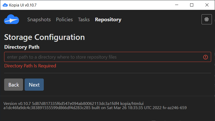215x121 pixels.
Task: Open the Snapshots tab
Action: (x=39, y=19)
